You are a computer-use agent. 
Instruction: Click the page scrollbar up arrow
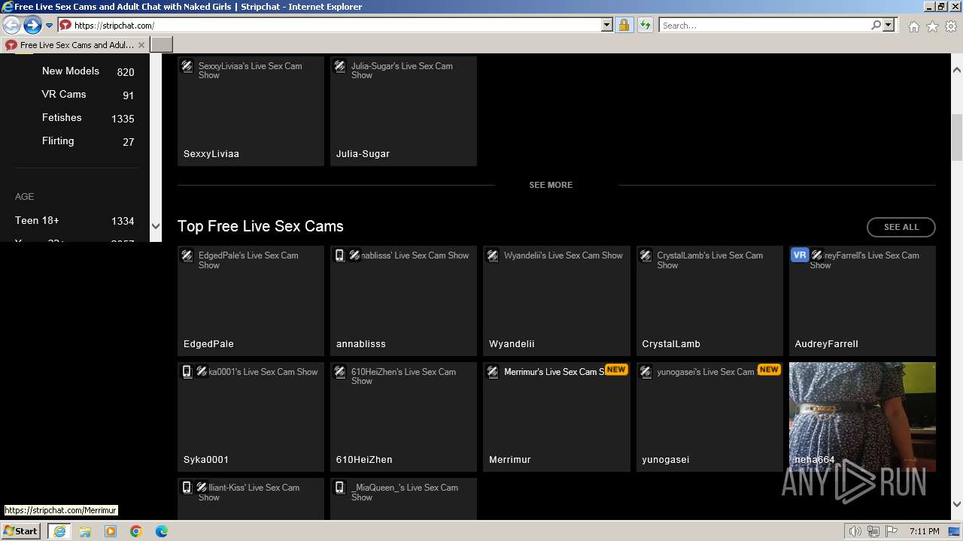coord(957,70)
